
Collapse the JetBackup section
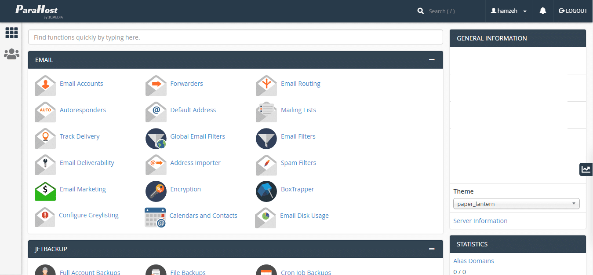point(432,249)
